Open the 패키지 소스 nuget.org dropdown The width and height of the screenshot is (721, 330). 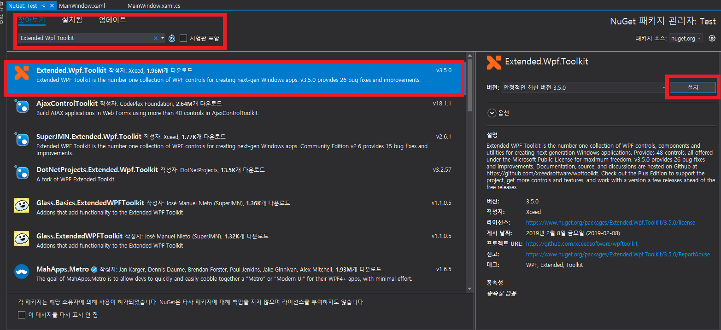coord(686,39)
